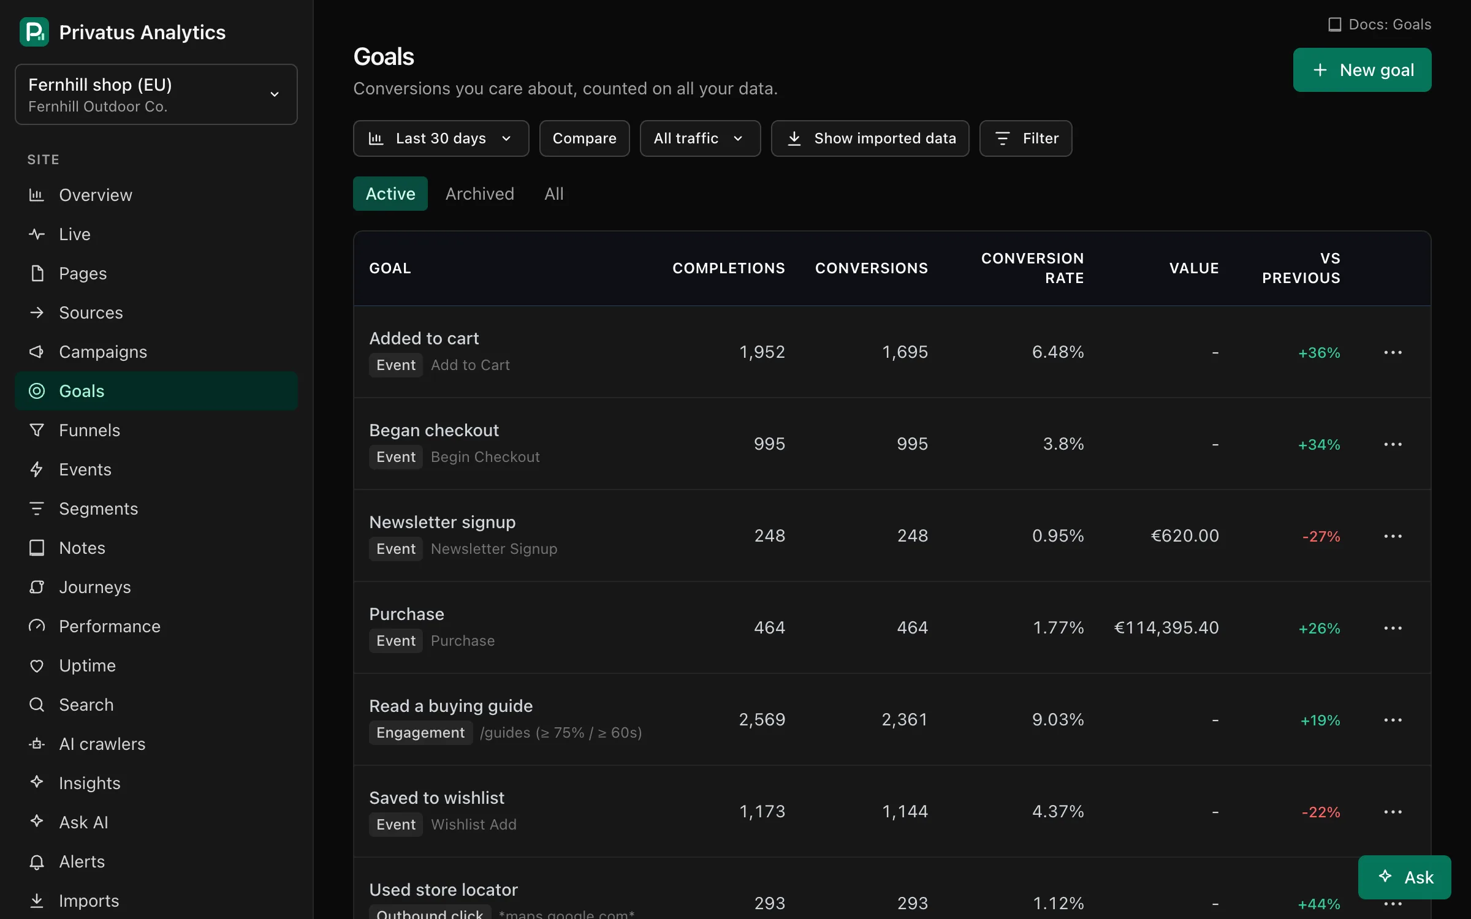Open the Read a buying guide goal
This screenshot has width=1471, height=919.
pos(450,706)
